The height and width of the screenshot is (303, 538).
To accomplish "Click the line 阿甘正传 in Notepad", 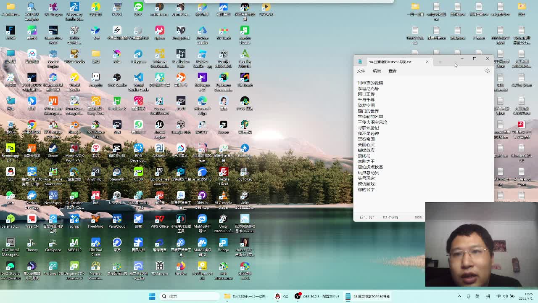I will coord(366,94).
